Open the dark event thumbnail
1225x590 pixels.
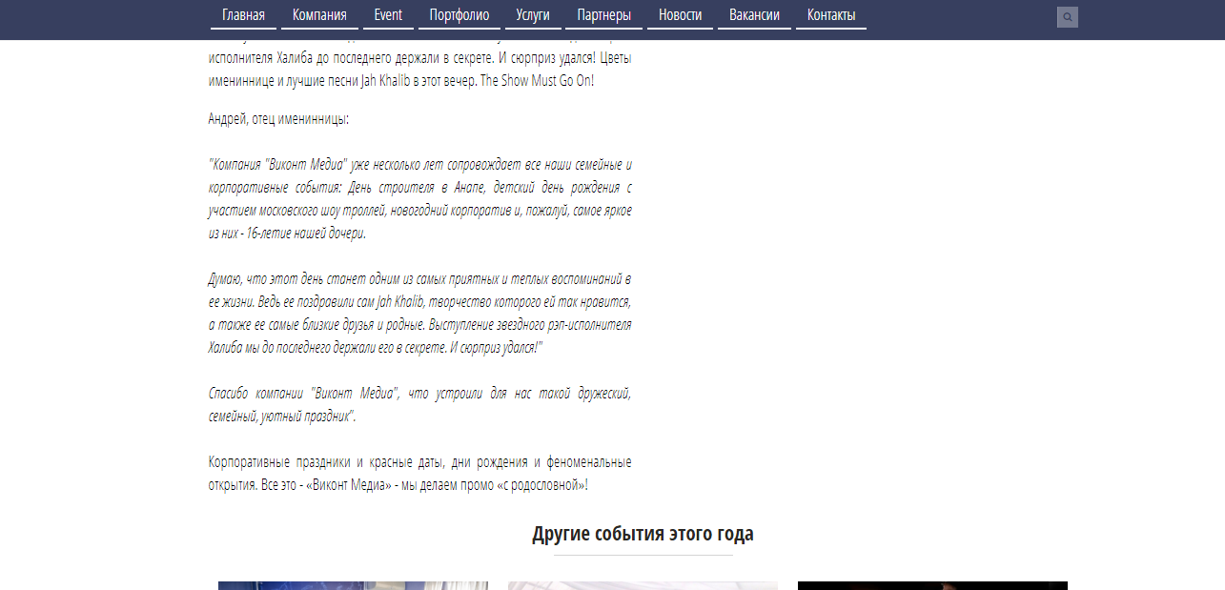932,585
